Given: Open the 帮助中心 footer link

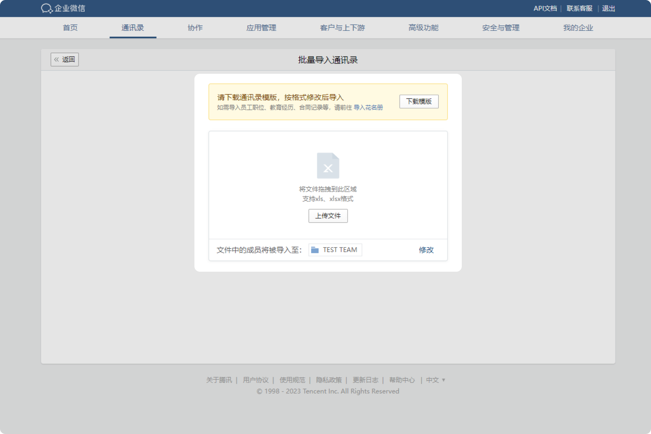Looking at the screenshot, I should 402,380.
